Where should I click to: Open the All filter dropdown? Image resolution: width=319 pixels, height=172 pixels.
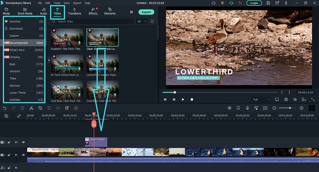142,22
